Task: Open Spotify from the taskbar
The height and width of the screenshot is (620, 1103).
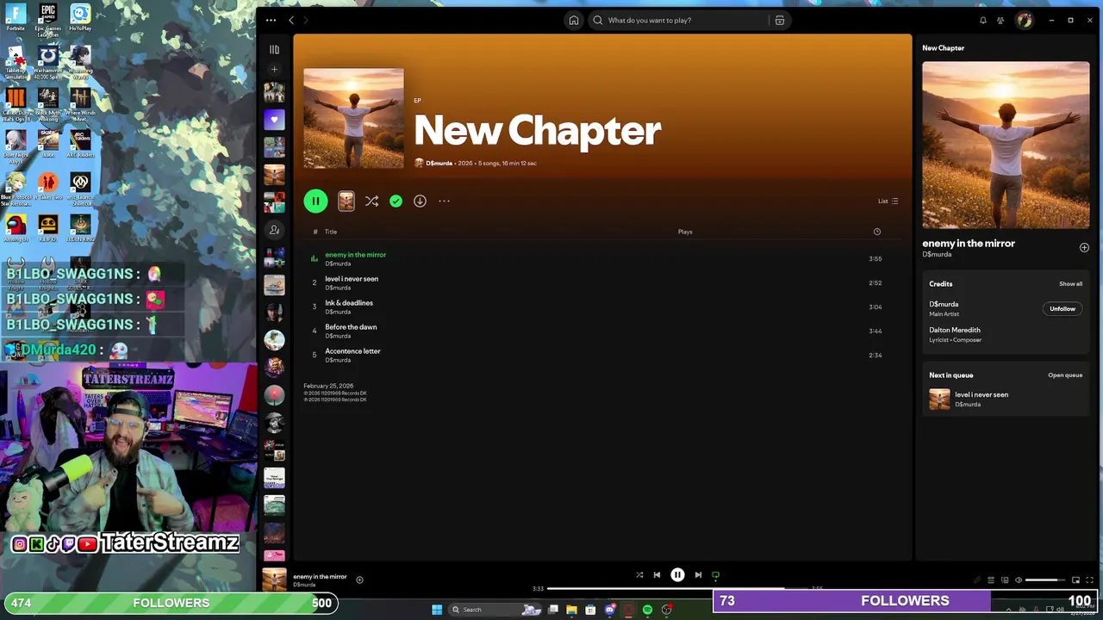Action: click(647, 610)
